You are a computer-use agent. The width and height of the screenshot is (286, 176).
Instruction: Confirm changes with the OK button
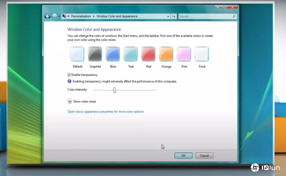click(x=183, y=155)
